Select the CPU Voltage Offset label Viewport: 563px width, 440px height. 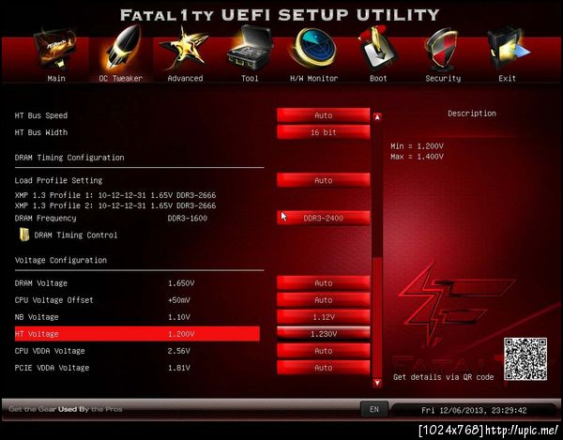click(x=53, y=300)
